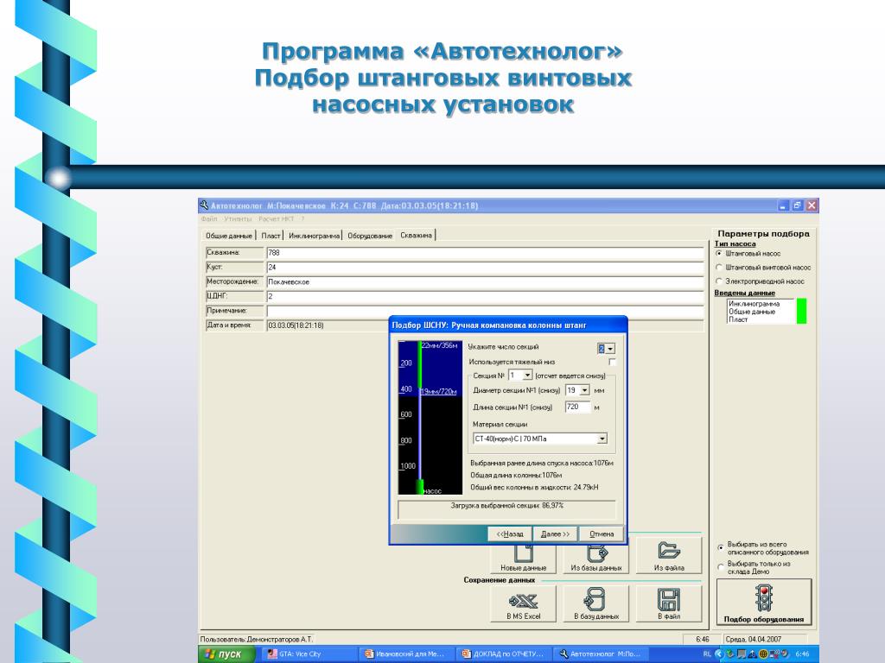
Task: Open 'ДОКЛАД по ОТЧЕТУ' taskbar item
Action: point(504,654)
